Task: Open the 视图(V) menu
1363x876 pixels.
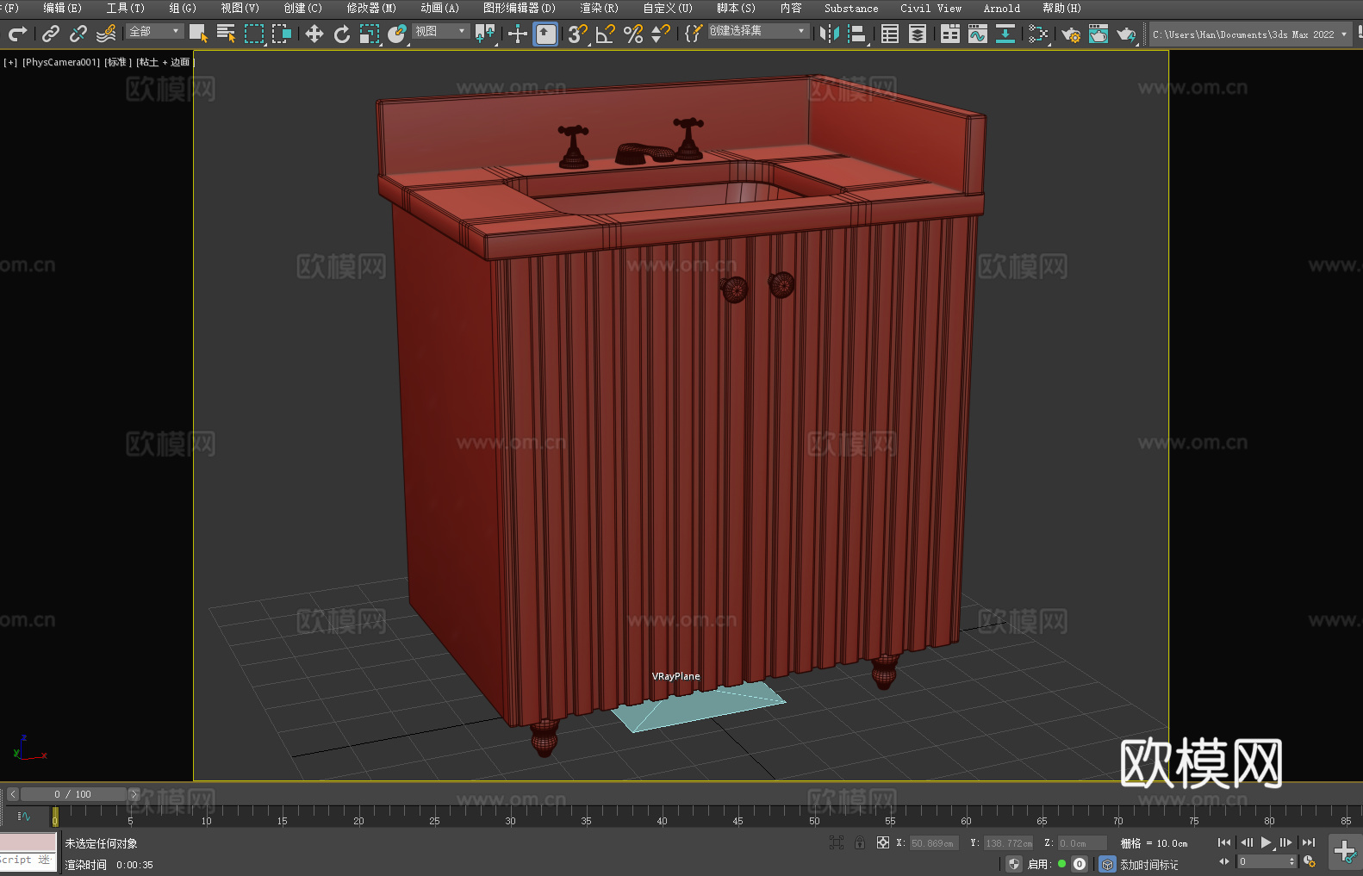Action: tap(240, 8)
